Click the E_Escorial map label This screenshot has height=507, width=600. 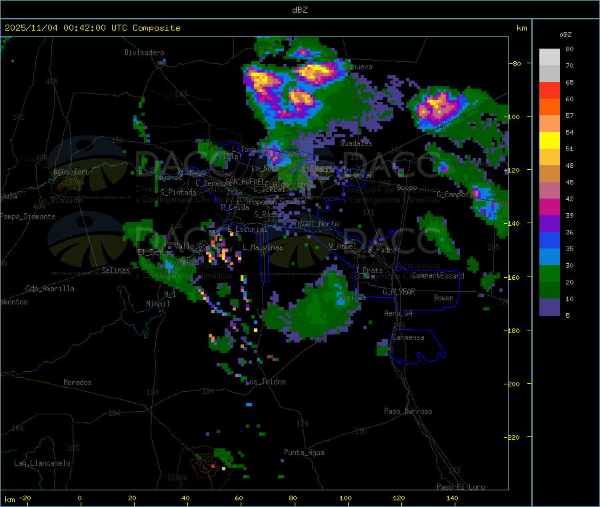(x=247, y=229)
